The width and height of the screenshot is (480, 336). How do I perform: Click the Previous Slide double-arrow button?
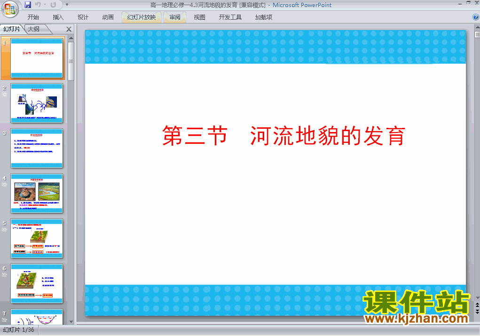(477, 305)
